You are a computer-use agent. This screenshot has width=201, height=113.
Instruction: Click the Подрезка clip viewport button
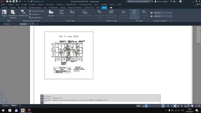[34, 14]
